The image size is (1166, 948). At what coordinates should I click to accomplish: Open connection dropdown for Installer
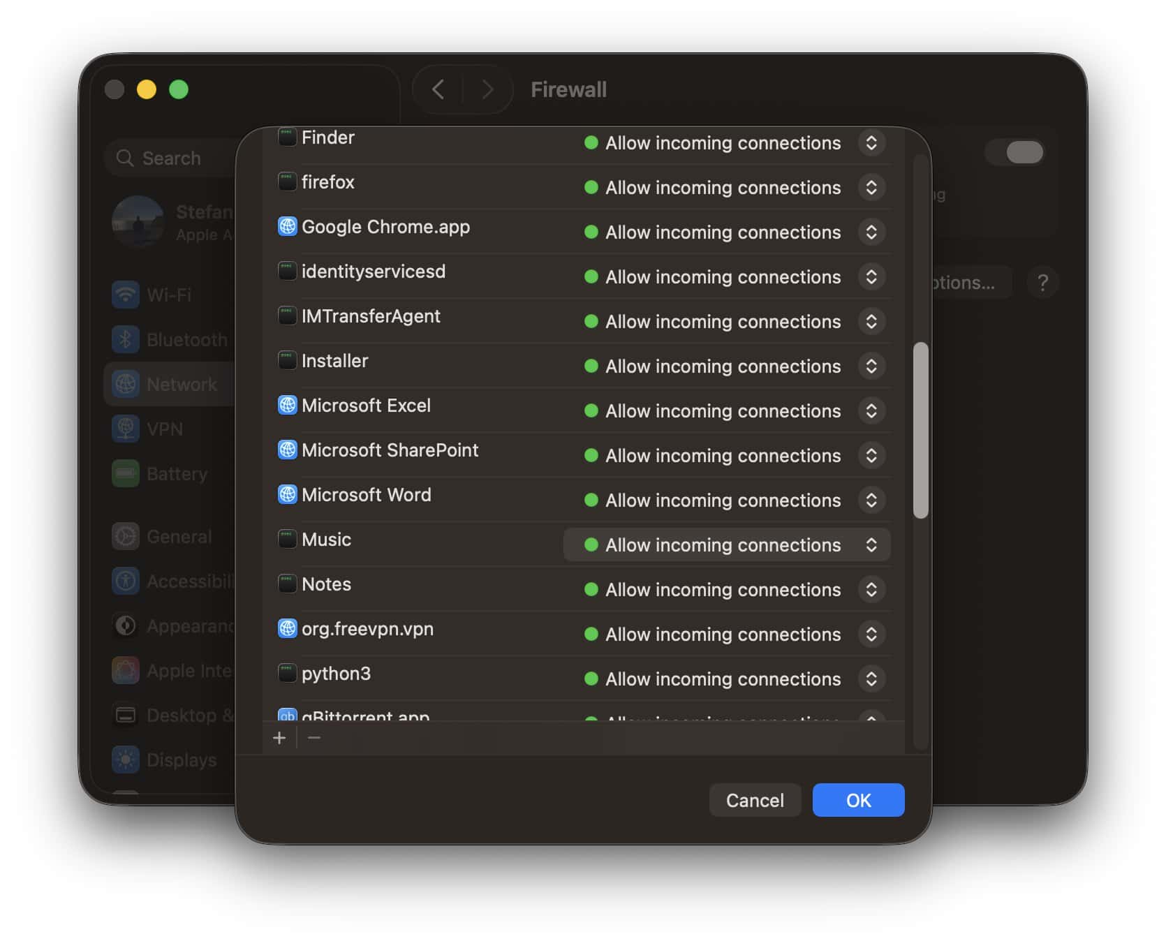pos(871,366)
